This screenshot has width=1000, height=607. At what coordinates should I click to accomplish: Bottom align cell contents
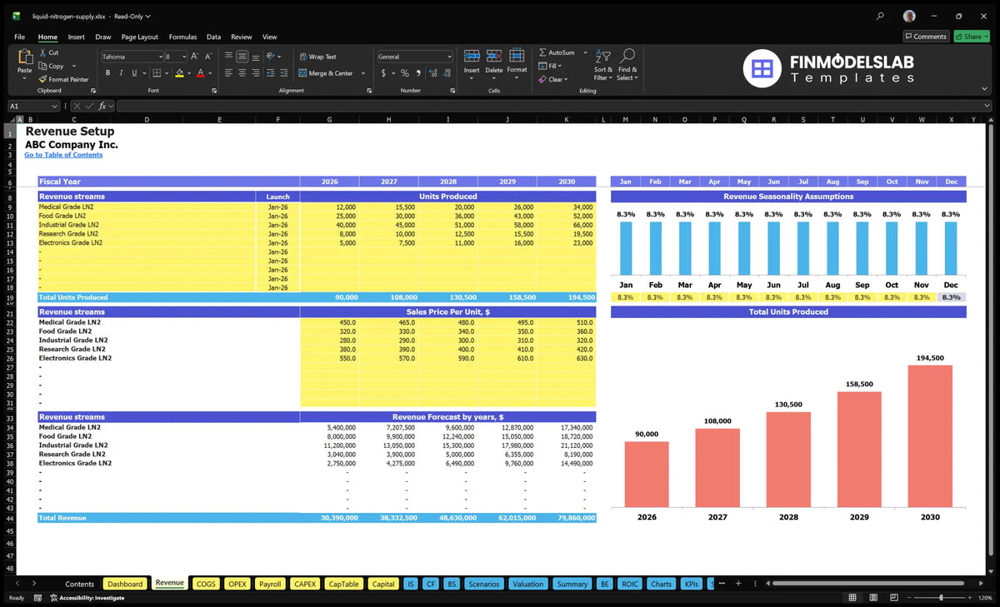tap(256, 57)
